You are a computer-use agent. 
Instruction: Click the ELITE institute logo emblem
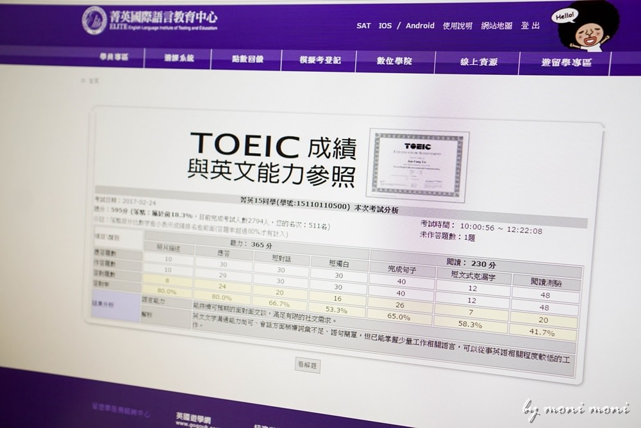pos(94,20)
